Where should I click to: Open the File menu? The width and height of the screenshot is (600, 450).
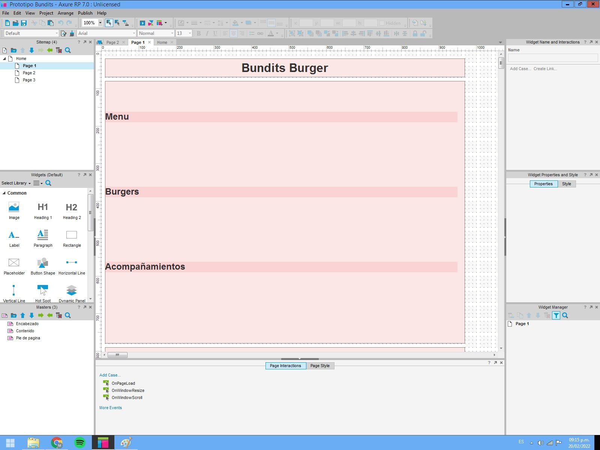click(x=6, y=13)
